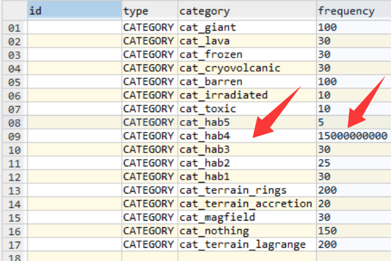Select frequency 25 in cat_hab2 row
Screen dimensions: 391x261
click(x=354, y=163)
